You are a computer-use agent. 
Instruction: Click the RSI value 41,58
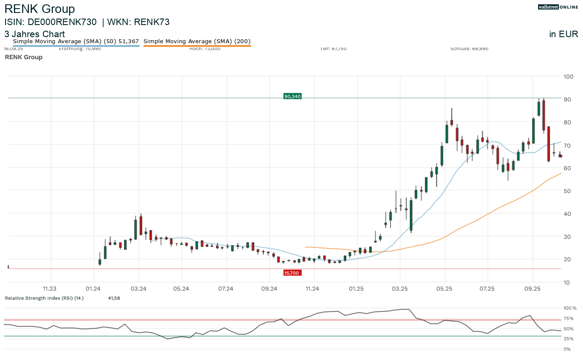[x=113, y=298]
